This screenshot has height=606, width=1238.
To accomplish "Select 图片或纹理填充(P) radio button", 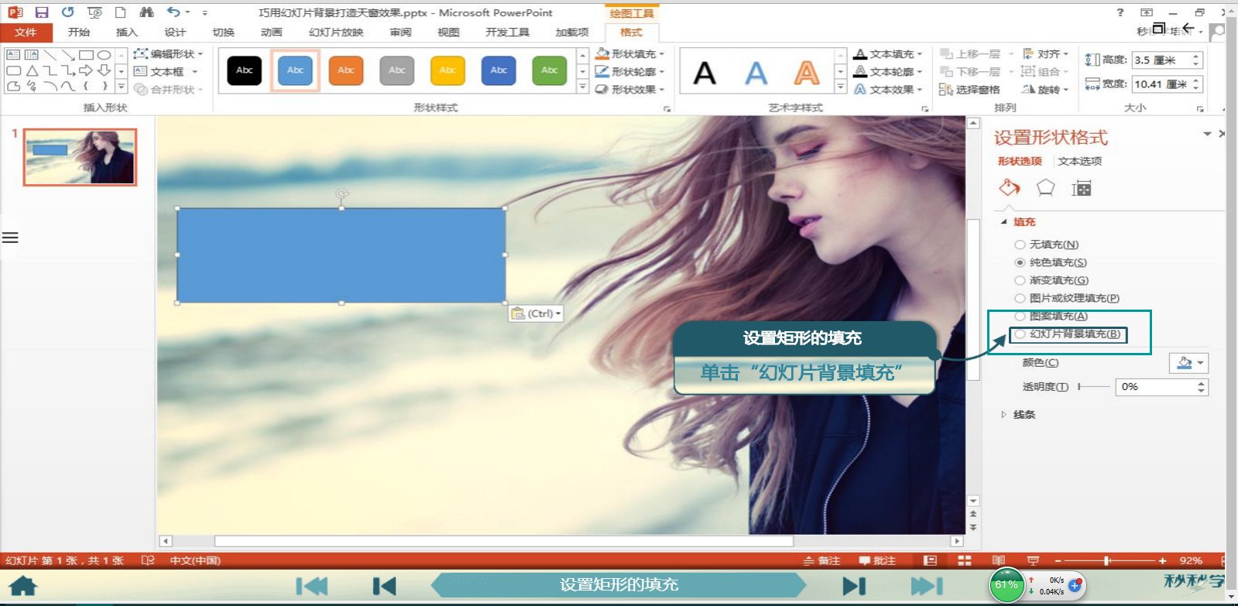I will tap(1020, 298).
